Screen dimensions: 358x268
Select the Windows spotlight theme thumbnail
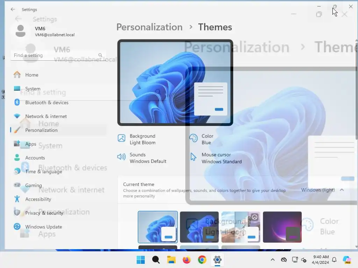click(241, 227)
